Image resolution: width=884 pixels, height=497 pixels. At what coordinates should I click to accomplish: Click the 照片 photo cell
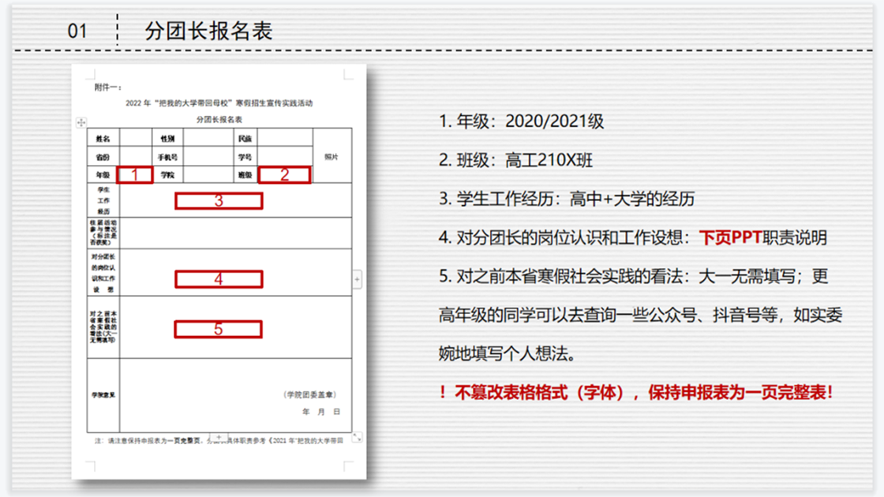click(332, 155)
